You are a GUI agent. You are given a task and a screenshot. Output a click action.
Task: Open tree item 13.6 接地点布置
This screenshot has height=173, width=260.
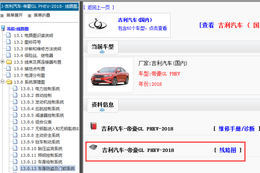pyautogui.click(x=29, y=69)
